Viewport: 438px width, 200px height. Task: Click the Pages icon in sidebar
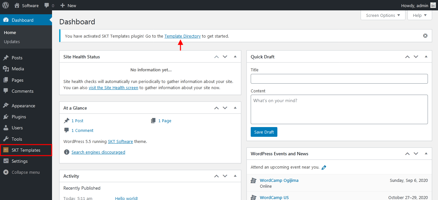click(x=6, y=80)
